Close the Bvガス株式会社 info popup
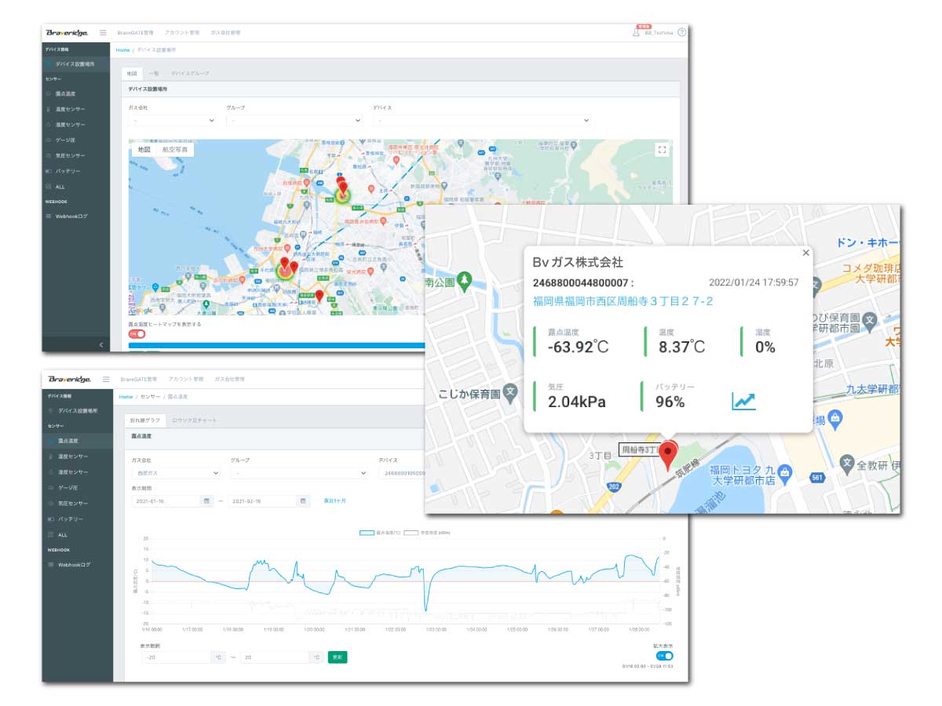This screenshot has width=942, height=706. click(x=805, y=253)
